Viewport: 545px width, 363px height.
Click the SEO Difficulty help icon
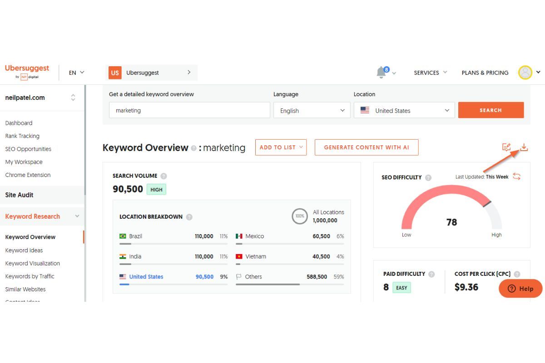(x=428, y=178)
